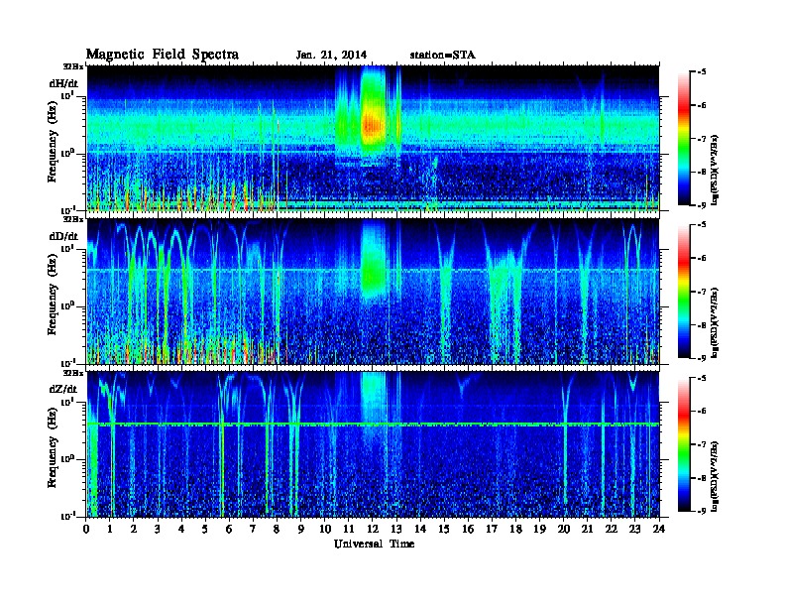Click hour tick label "23" on time axis
Screen dimensions: 785x607
pyautogui.click(x=634, y=529)
